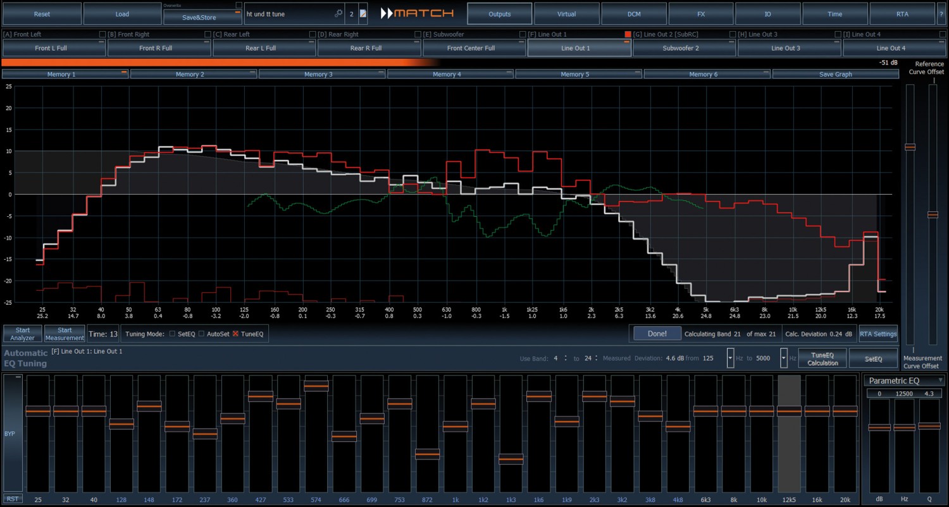Open help with the question mark button
Screen dimensions: 949x507
coord(941,13)
